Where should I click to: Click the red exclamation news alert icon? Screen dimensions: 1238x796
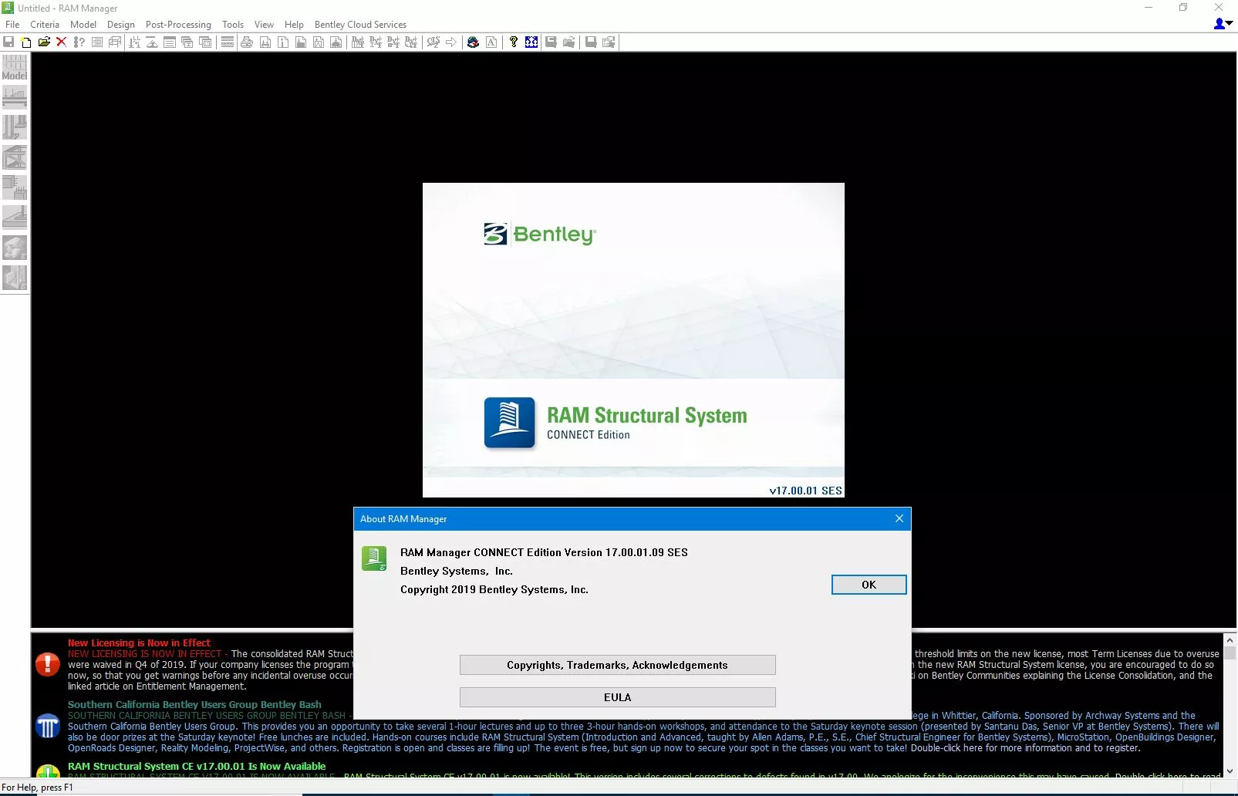48,664
